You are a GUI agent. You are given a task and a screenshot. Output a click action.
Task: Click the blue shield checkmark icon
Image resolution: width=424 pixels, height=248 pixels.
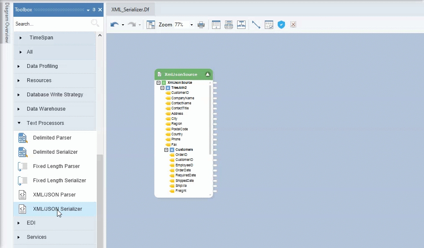(x=281, y=25)
